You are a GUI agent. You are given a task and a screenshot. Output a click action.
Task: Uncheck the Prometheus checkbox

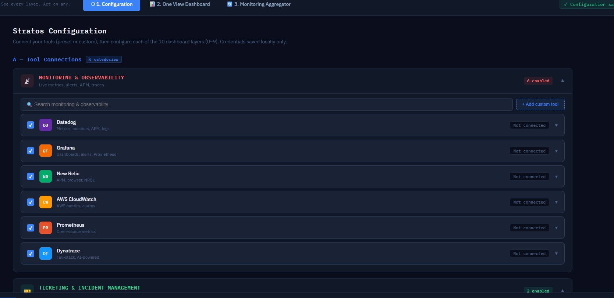[x=31, y=228]
